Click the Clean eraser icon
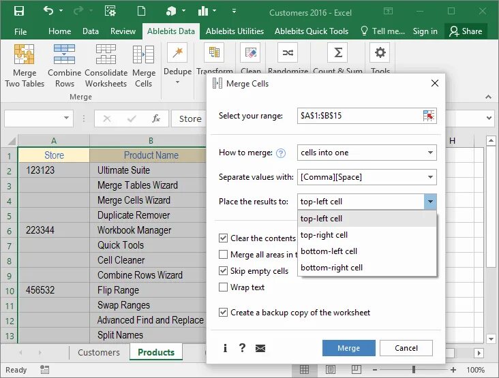The width and height of the screenshot is (499, 378). click(251, 52)
